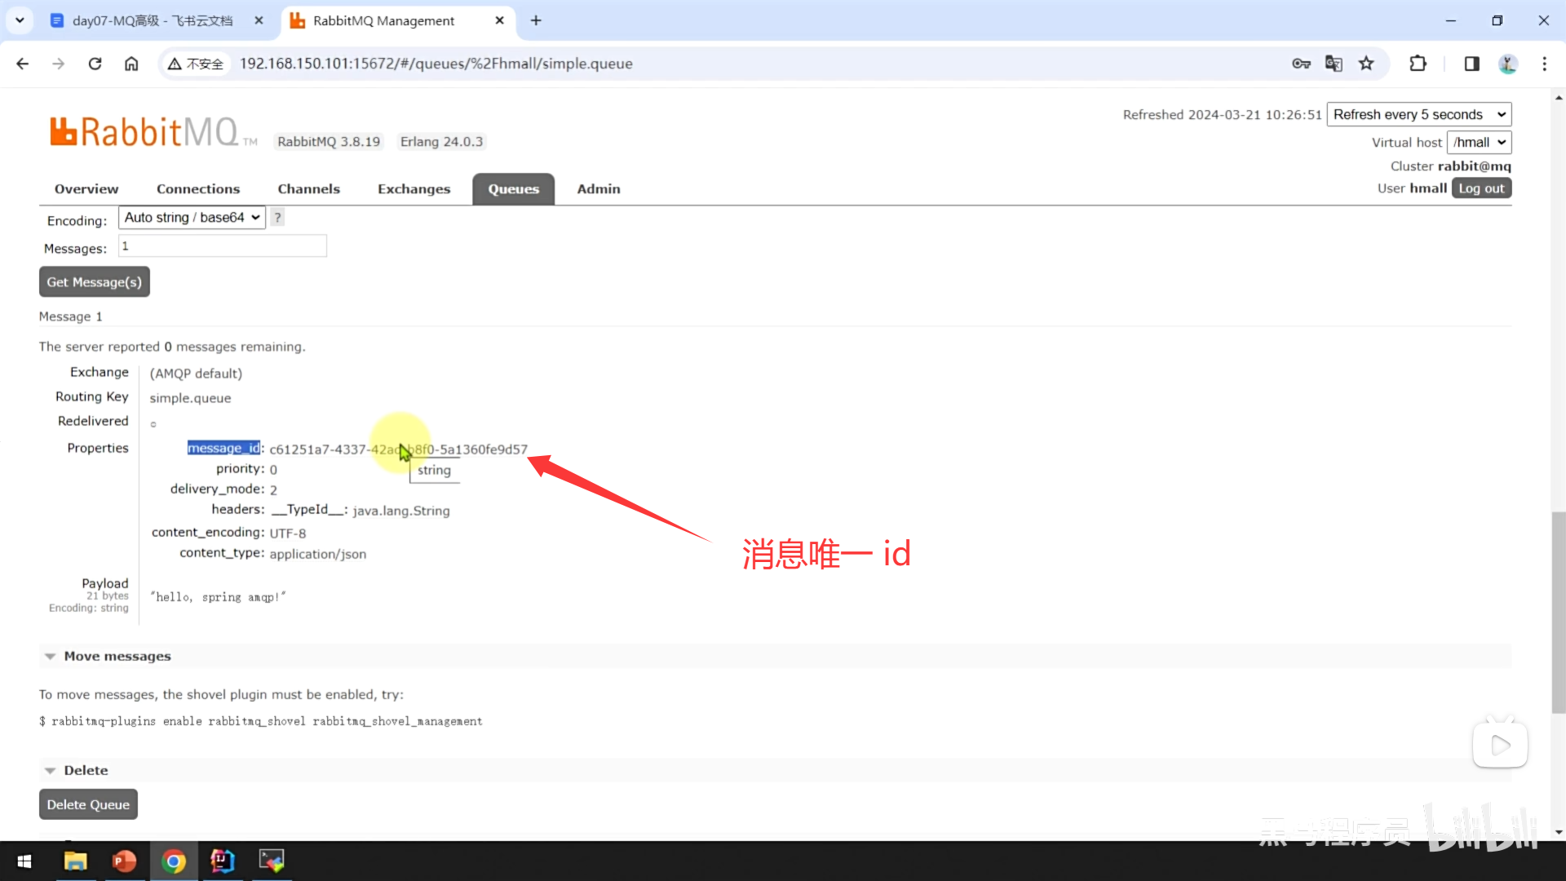This screenshot has height=881, width=1566.
Task: Open the refresh interval dropdown
Action: (x=1418, y=114)
